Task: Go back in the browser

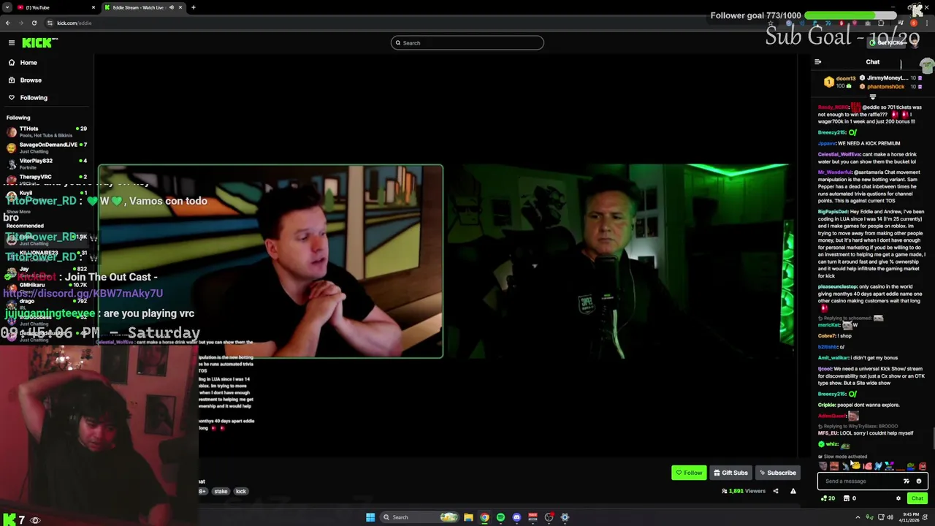Action: point(8,23)
